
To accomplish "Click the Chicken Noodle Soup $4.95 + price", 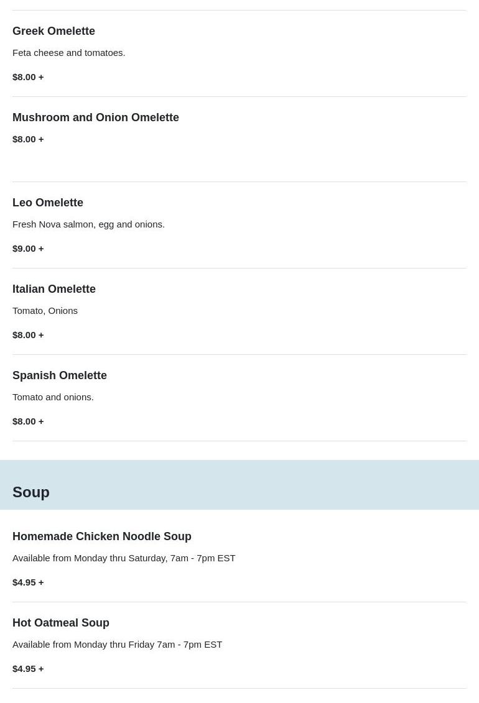I will tap(28, 582).
